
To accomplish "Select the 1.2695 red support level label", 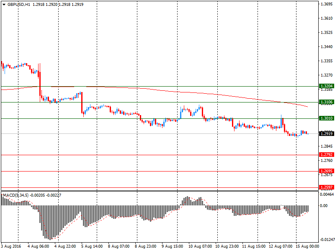I will (327, 171).
